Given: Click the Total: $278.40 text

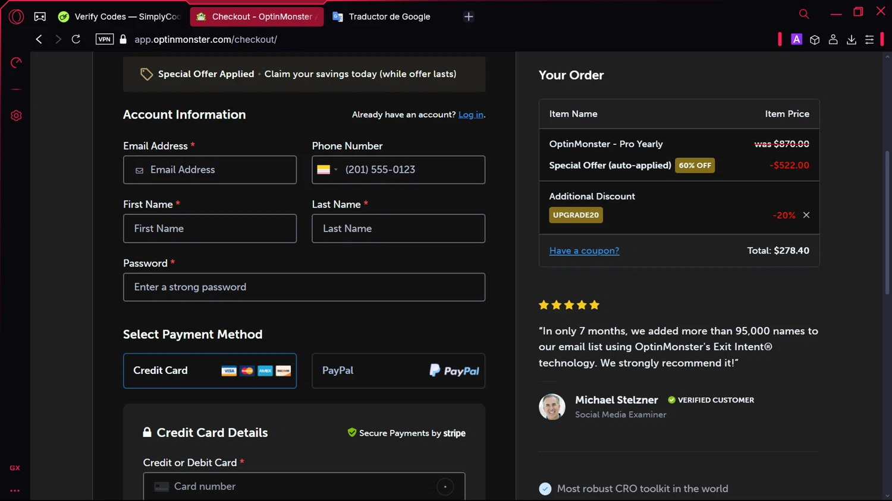Looking at the screenshot, I should (778, 251).
